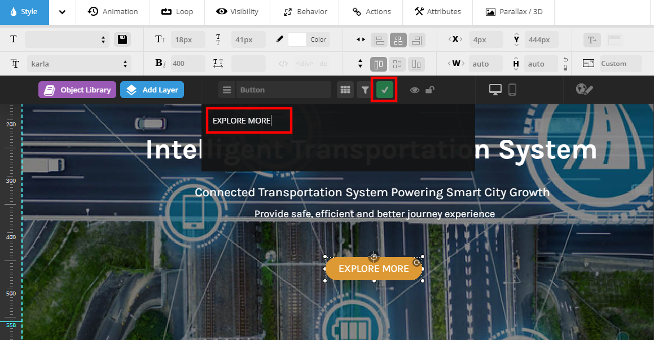Screen dimensions: 654x340
Task: Select the Intelligent Transportation System heading
Action: point(371,149)
